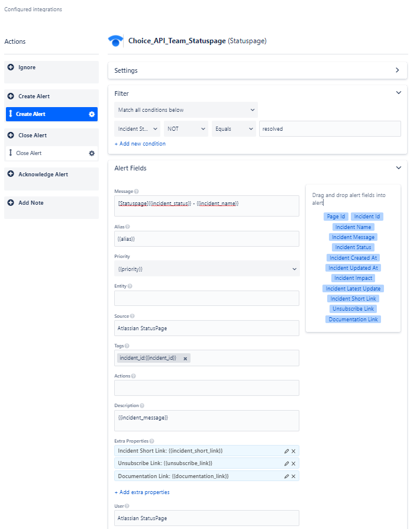Click the help icon next to Source
410x529 pixels.
133,316
